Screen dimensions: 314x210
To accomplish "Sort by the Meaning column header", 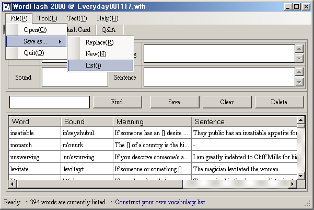I will click(152, 121).
